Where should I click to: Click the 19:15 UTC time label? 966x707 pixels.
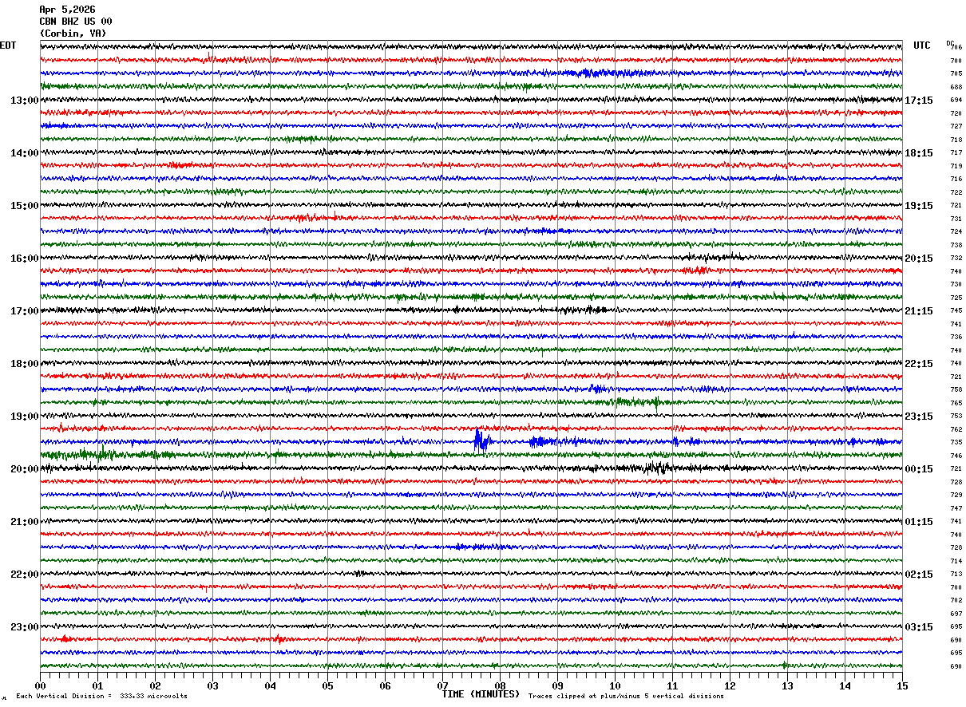[919, 206]
